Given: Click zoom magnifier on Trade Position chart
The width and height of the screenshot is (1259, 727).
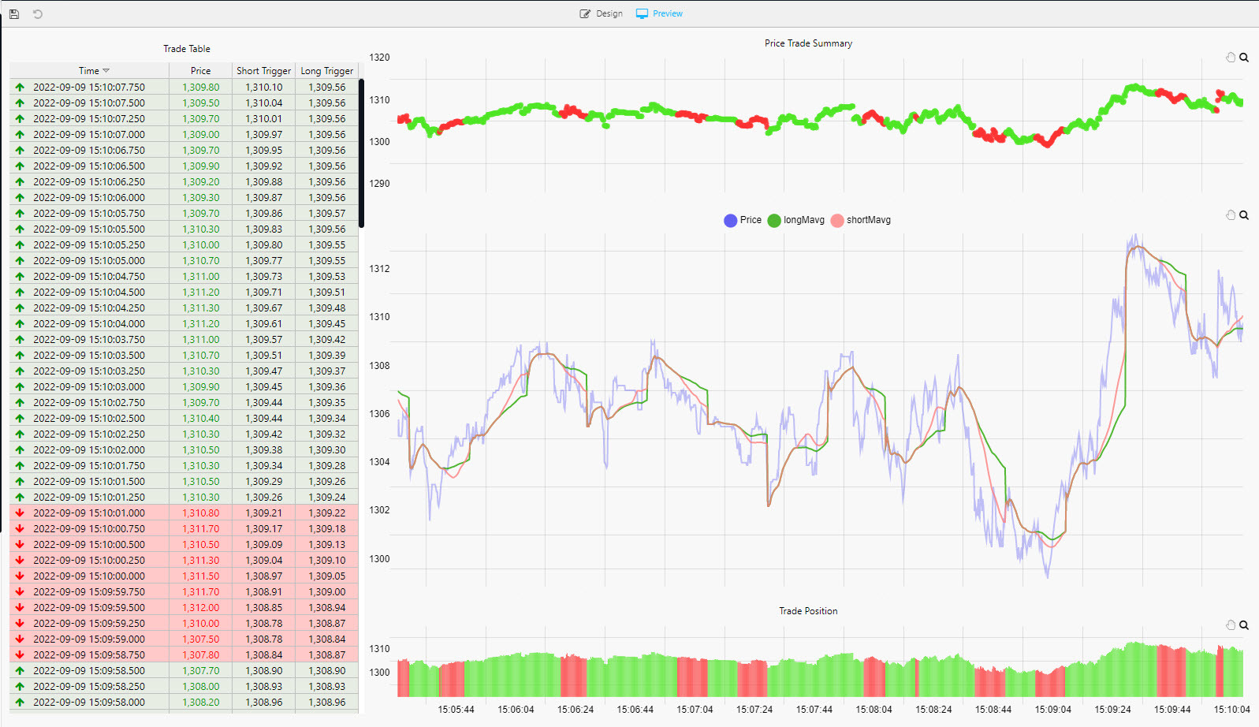Looking at the screenshot, I should point(1244,625).
